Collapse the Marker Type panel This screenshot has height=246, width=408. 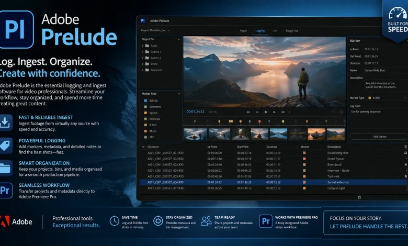tap(179, 94)
